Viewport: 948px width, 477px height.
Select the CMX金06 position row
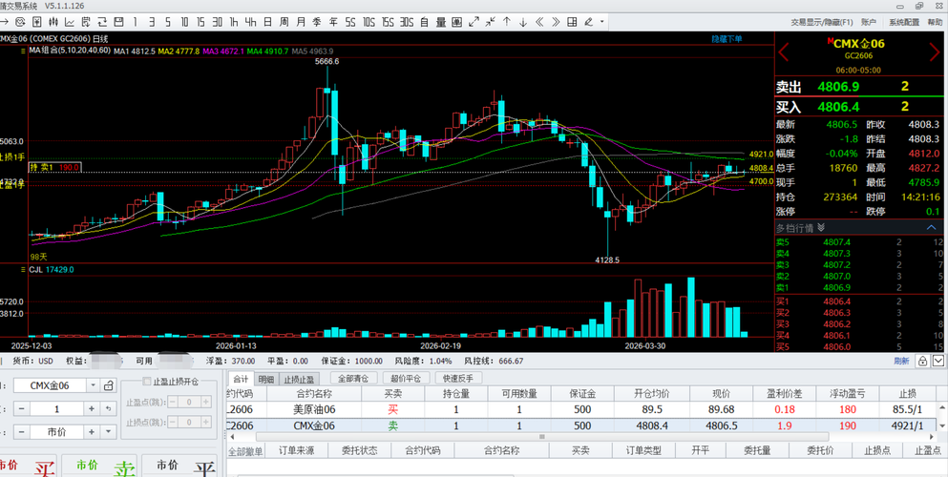coord(582,425)
